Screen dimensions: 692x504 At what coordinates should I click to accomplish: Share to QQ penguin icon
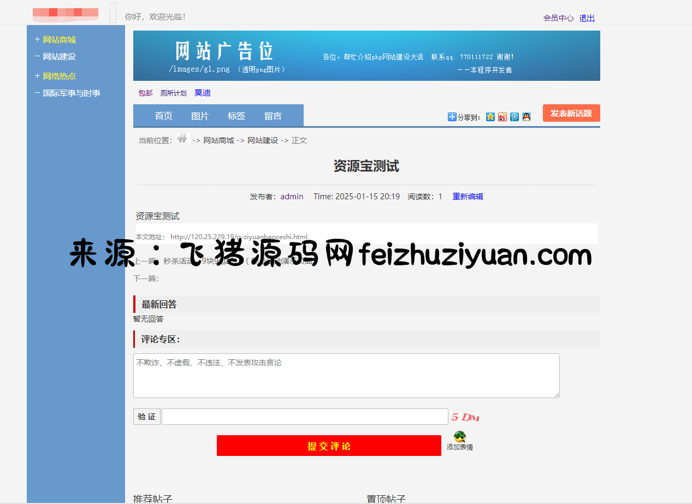(527, 117)
